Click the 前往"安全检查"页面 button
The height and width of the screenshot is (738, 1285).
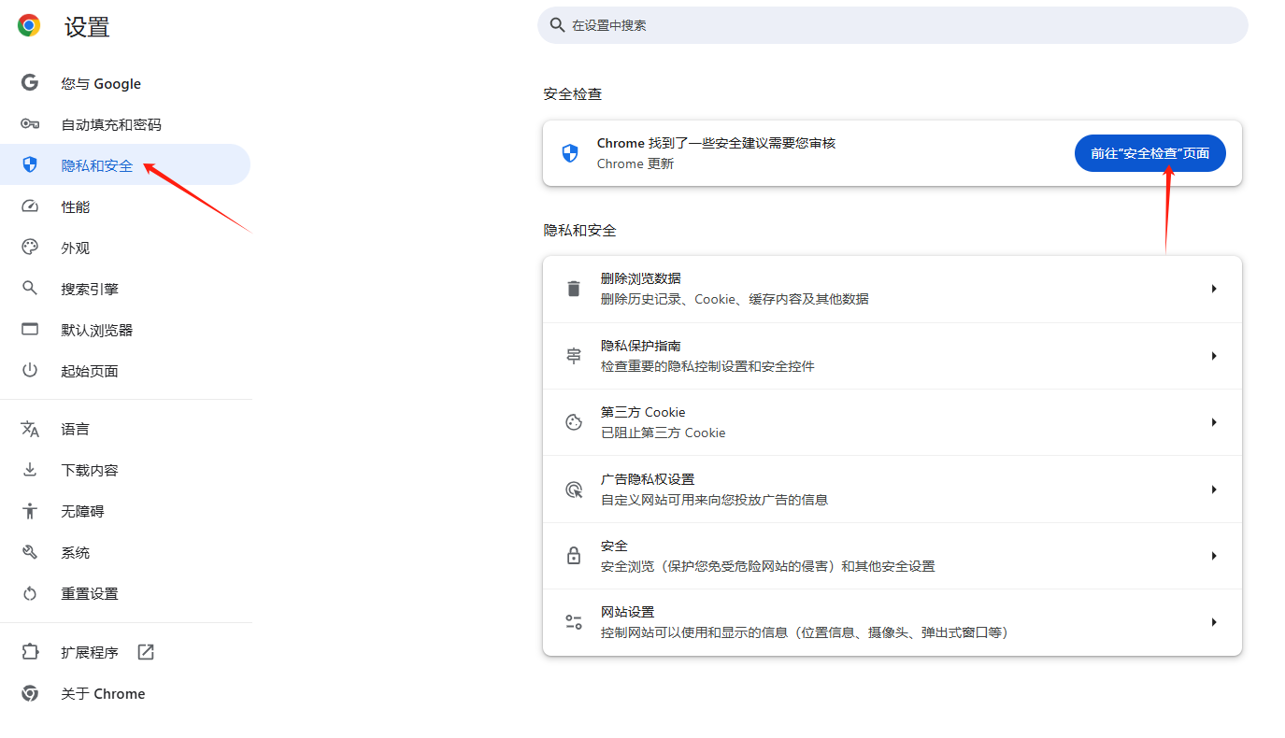pyautogui.click(x=1150, y=153)
